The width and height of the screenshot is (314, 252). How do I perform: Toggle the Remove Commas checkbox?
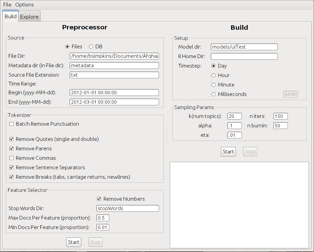click(12, 158)
